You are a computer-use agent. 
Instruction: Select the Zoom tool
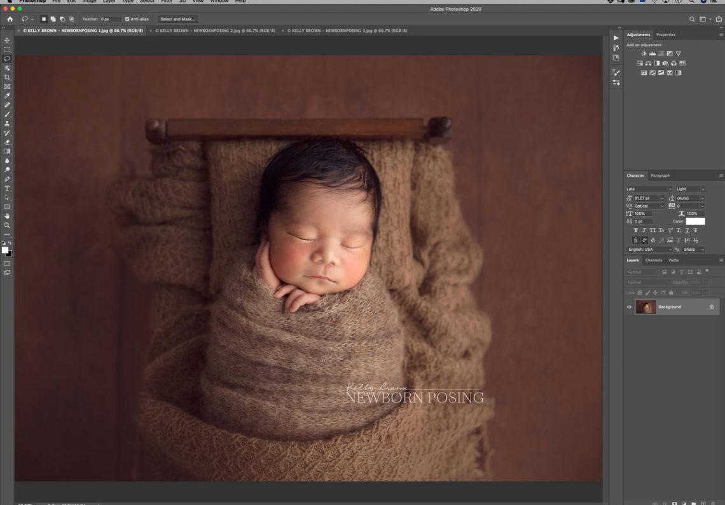8,224
